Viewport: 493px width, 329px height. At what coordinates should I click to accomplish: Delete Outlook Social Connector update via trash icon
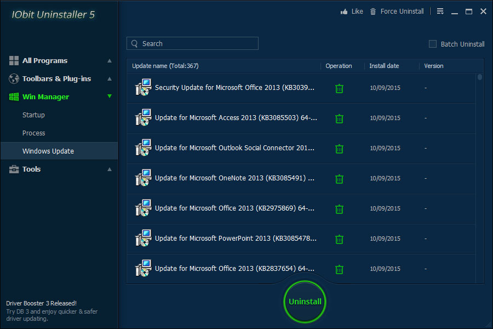pos(339,149)
